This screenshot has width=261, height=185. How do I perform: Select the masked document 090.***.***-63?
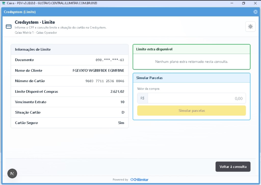110,60
